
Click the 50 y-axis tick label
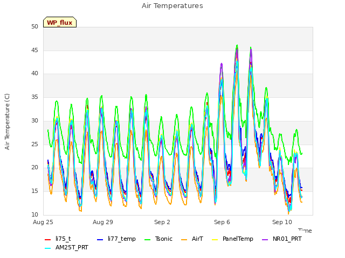[x=34, y=26]
